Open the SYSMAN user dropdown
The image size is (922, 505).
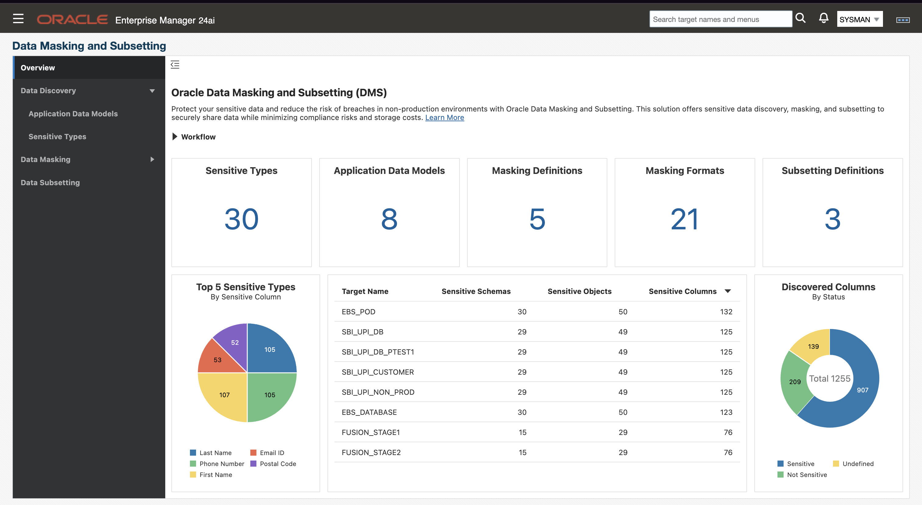pos(859,19)
